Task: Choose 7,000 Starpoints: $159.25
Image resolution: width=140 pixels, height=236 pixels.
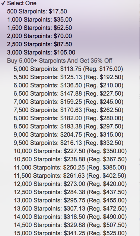Action: [70, 102]
